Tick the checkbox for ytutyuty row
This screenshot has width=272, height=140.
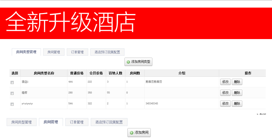(x=12, y=104)
